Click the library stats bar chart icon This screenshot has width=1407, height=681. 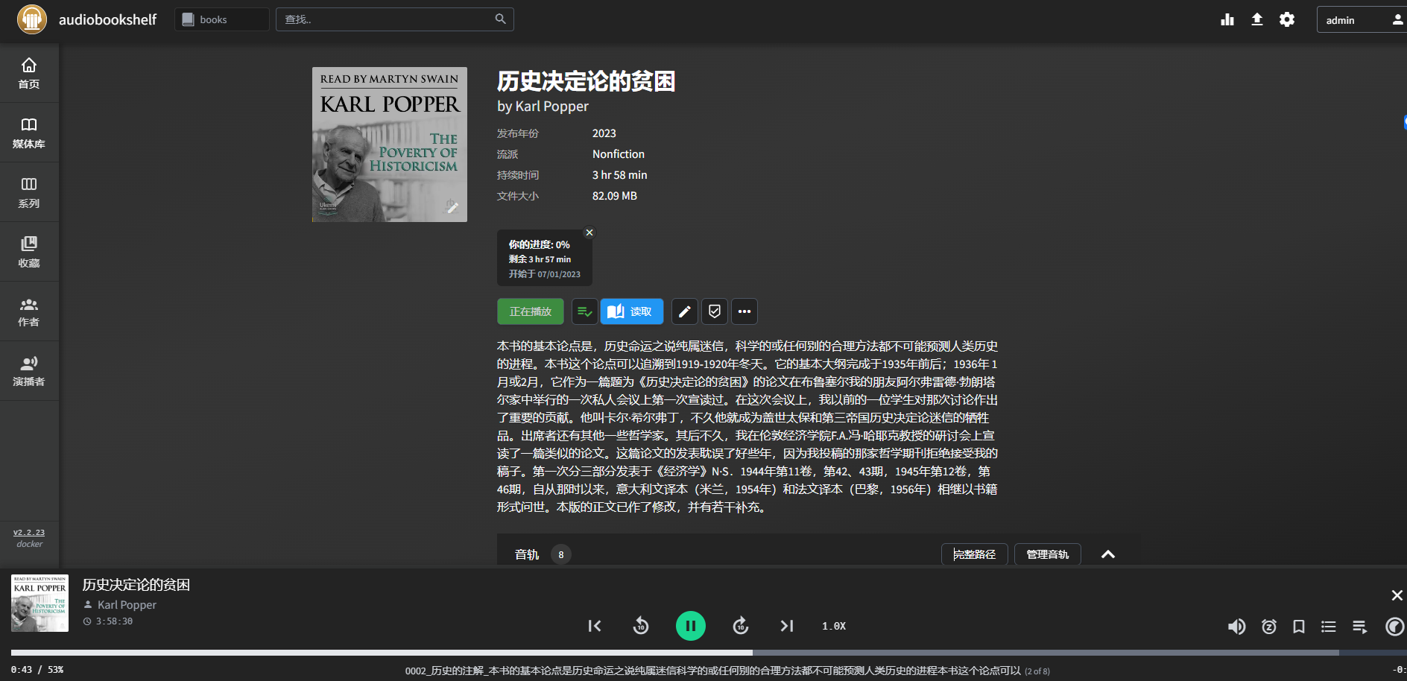(x=1227, y=19)
